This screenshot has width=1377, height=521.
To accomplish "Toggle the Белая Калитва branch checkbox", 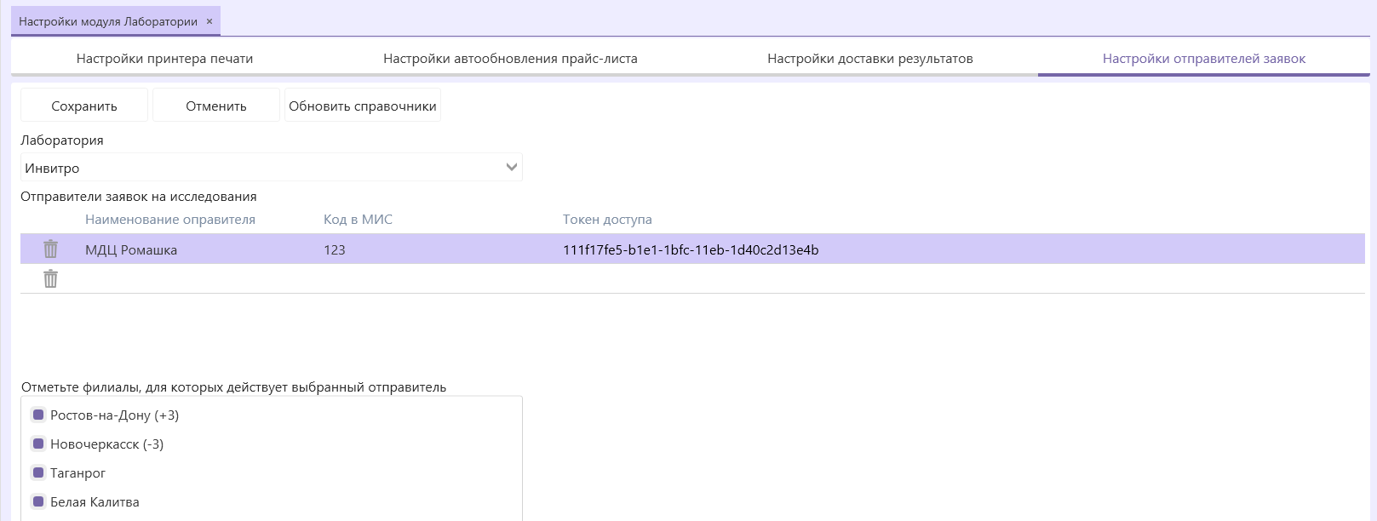I will click(38, 502).
